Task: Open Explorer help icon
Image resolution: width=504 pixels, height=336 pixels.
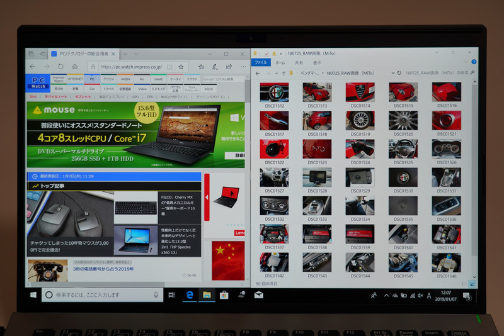Action: point(474,62)
